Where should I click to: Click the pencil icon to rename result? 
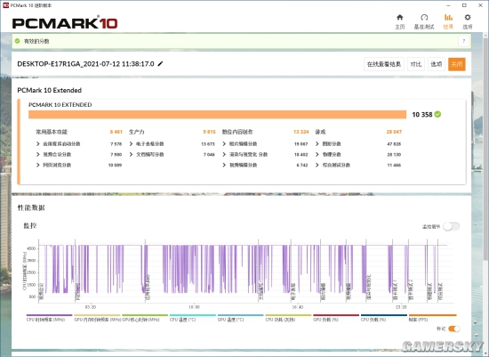[160, 64]
